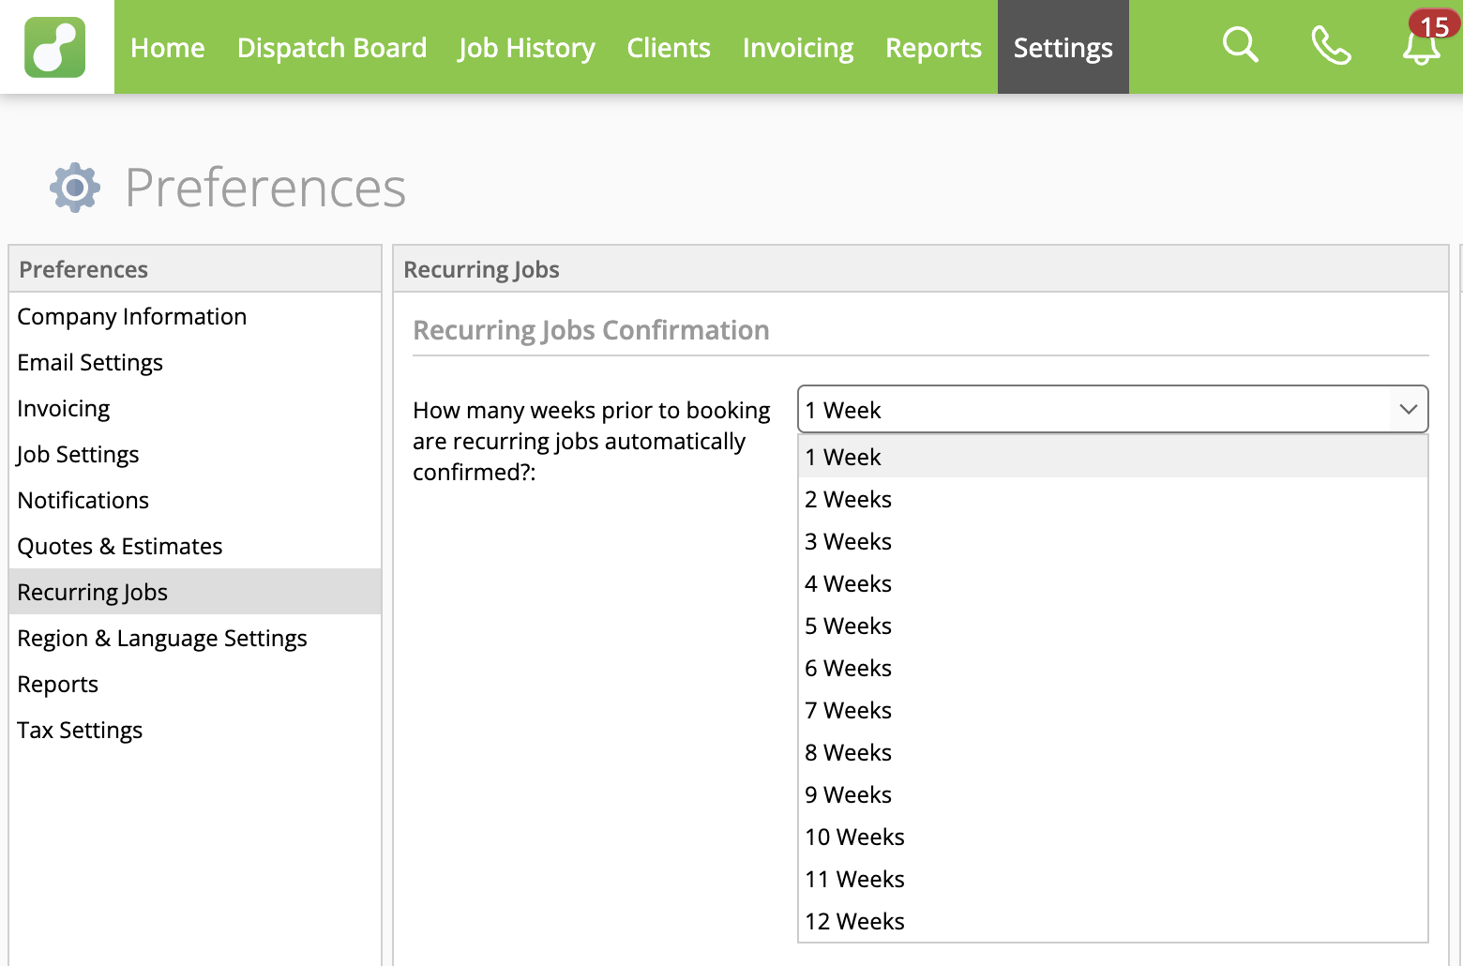This screenshot has width=1463, height=966.
Task: Open the Job History menu item
Action: click(x=526, y=48)
